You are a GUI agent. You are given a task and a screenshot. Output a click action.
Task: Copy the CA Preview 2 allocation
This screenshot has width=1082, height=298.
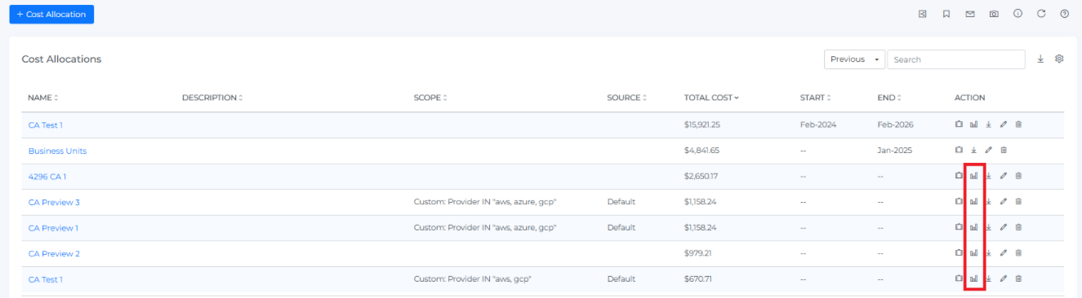[959, 253]
